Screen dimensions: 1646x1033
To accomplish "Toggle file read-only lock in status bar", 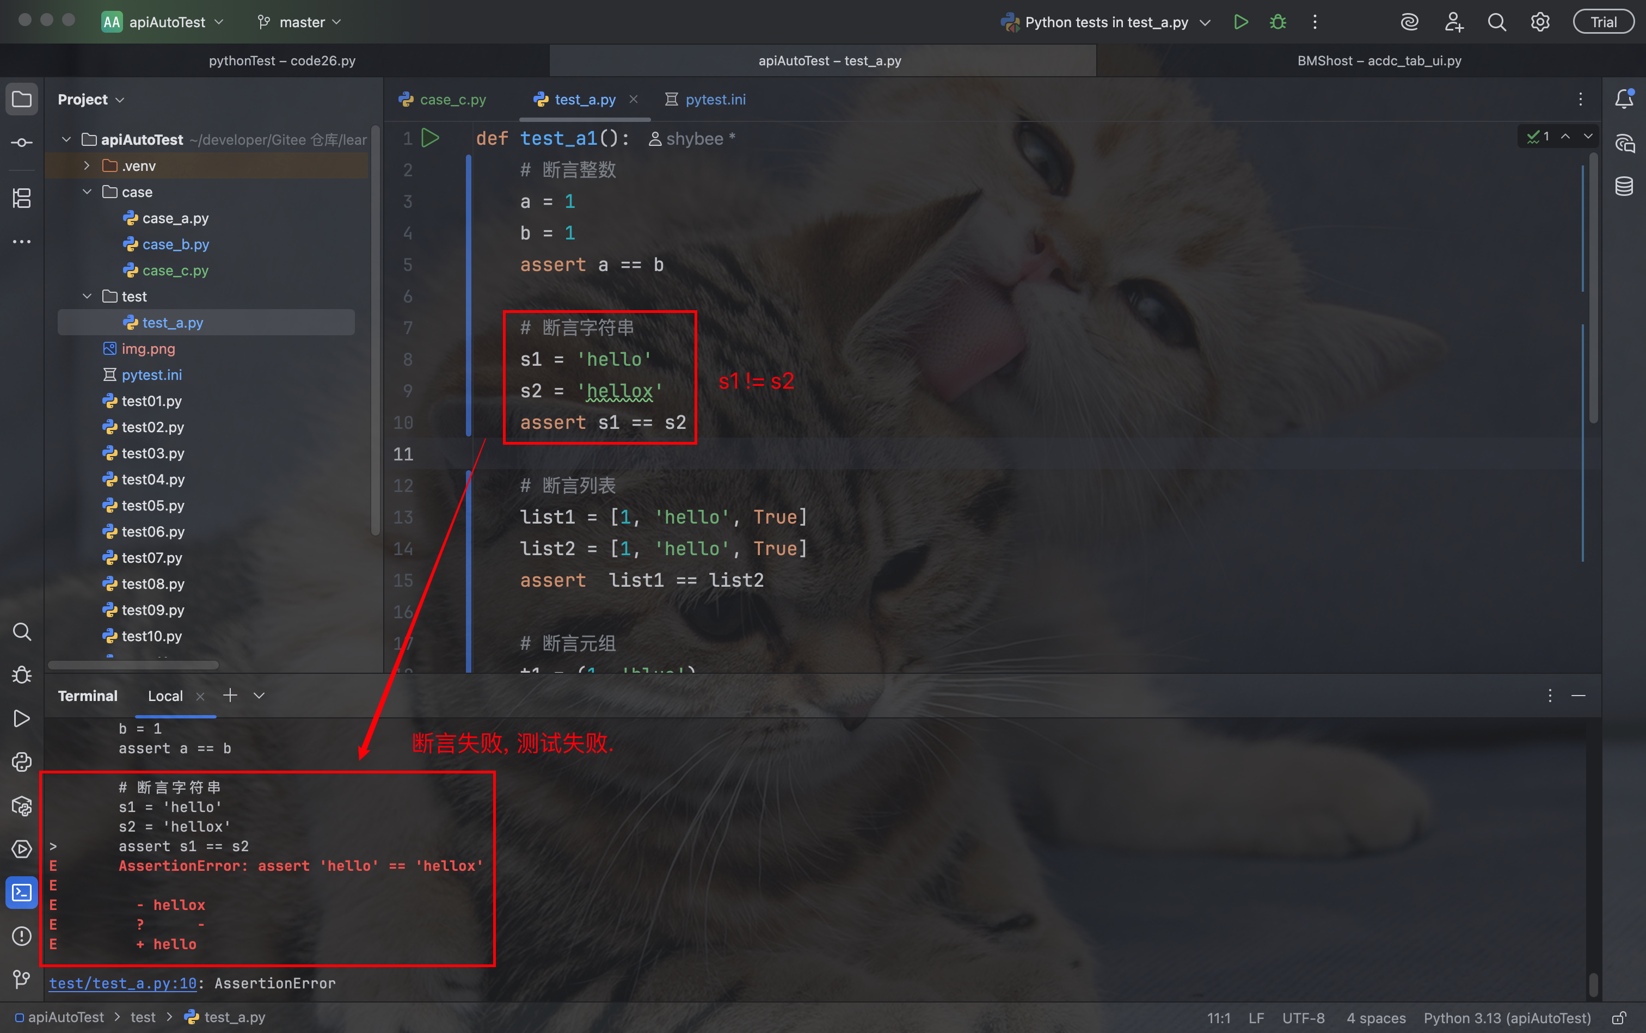I will point(1619,1018).
